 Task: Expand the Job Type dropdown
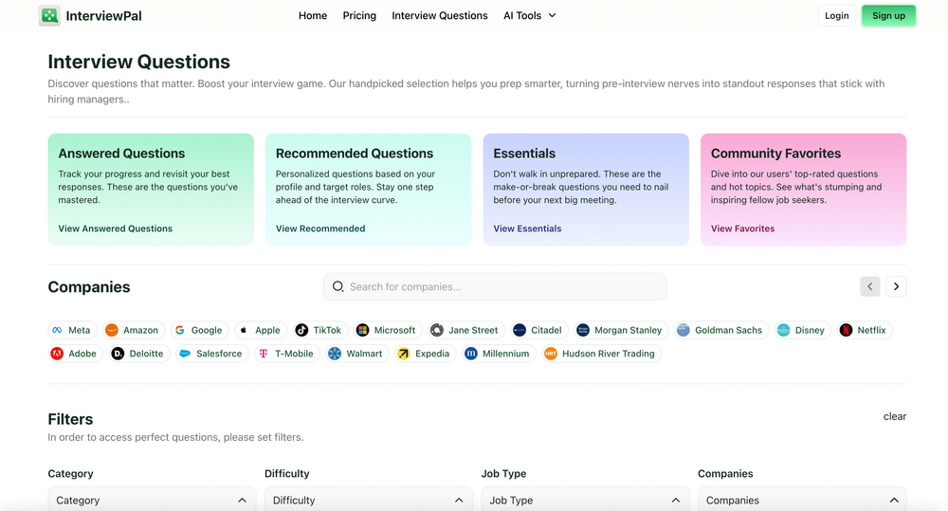[585, 500]
